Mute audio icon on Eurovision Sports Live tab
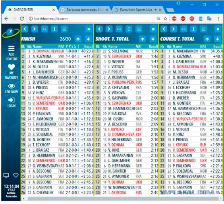 [x=156, y=10]
